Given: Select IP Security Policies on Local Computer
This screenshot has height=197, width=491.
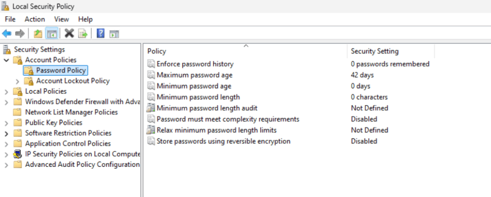Looking at the screenshot, I should tap(82, 154).
